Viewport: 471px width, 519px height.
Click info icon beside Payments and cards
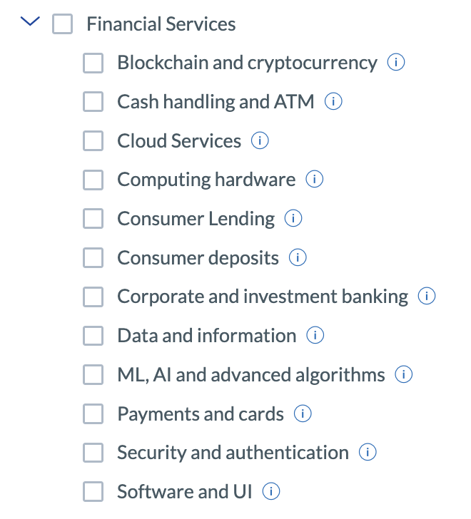pyautogui.click(x=303, y=413)
